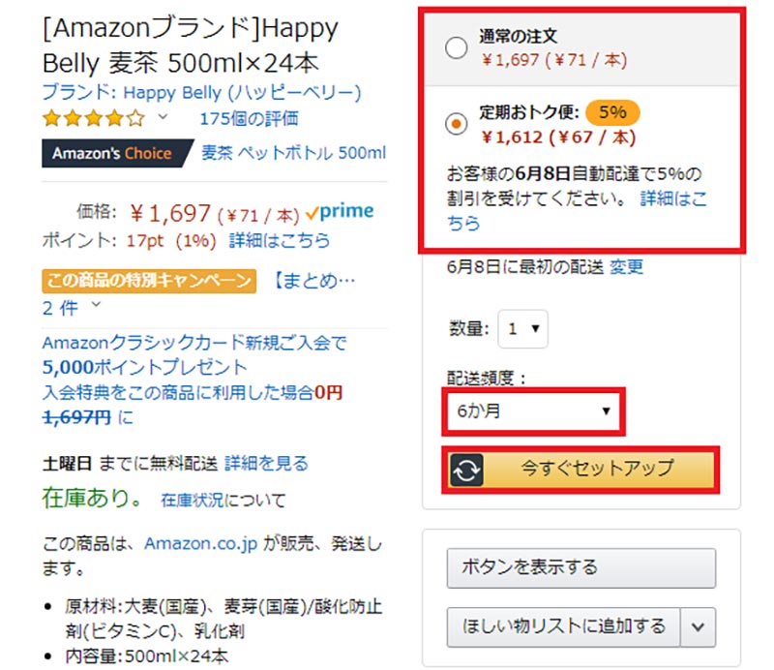Click the Amazon's Choice badge
Viewport: 774px width, 670px height.
(111, 153)
